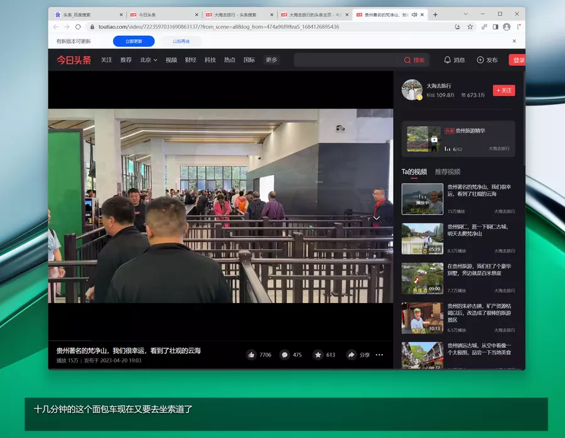Screen dimensions: 565x438
Task: Open Chrome three-dot menu
Action: 518,26
